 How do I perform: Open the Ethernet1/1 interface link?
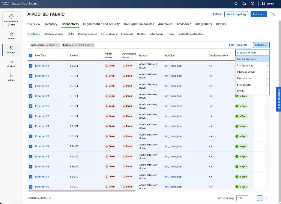[x=42, y=66]
